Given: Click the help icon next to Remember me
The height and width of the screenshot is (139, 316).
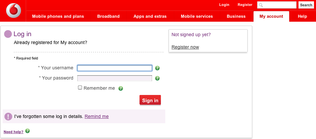Looking at the screenshot, I should coord(121,88).
